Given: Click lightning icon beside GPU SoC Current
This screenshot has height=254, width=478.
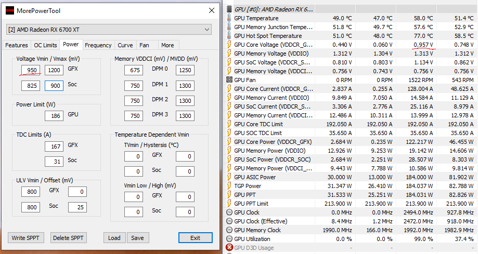Looking at the screenshot, I should (229, 106).
